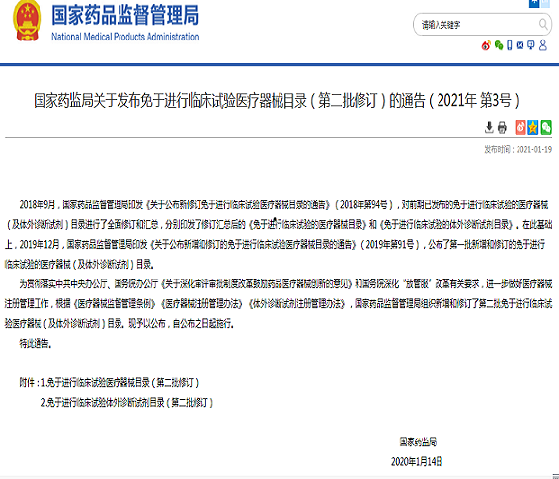
Task: Print the notice using printer icon
Action: pyautogui.click(x=502, y=127)
